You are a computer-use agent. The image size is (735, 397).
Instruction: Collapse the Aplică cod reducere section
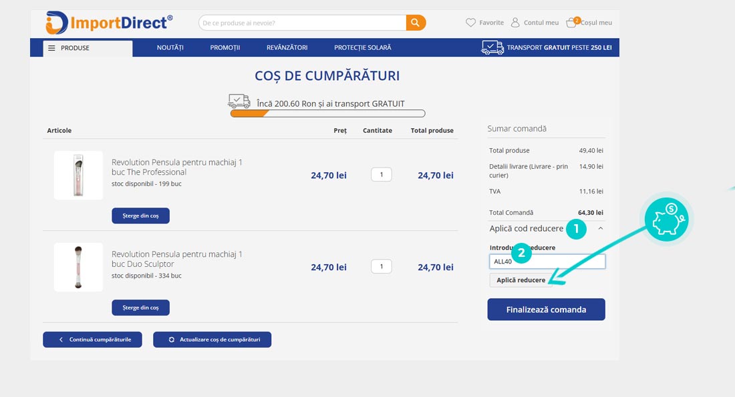pos(600,228)
